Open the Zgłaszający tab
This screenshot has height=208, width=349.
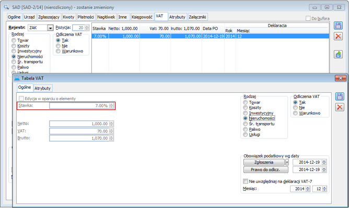coord(49,17)
